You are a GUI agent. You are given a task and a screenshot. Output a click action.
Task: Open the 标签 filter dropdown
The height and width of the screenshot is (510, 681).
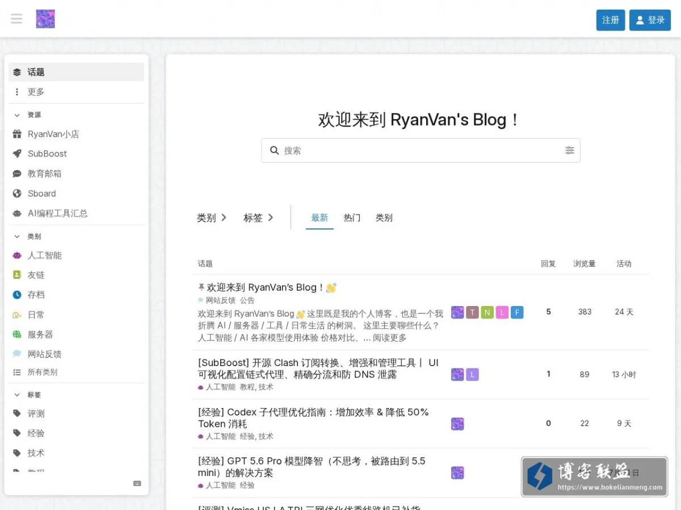click(258, 218)
